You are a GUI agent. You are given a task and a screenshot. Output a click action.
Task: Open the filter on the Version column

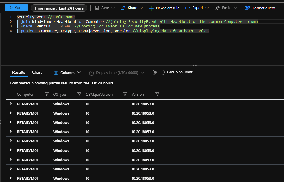[157, 94]
